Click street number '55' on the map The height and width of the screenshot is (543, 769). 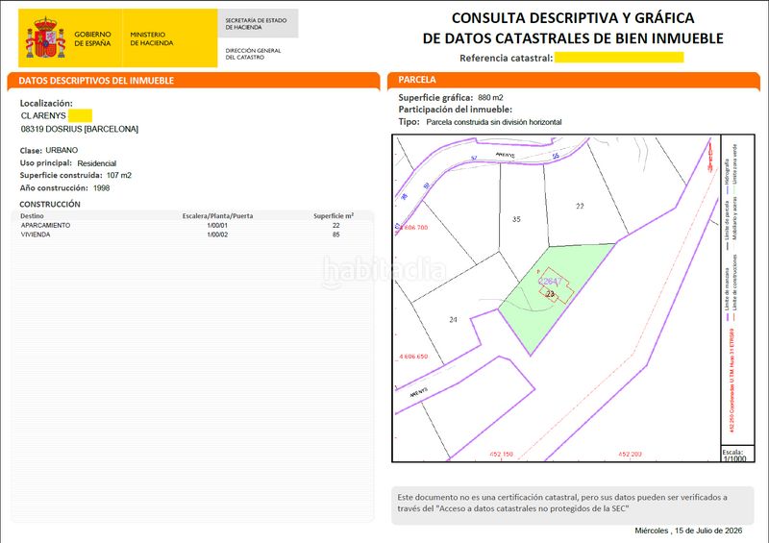[x=556, y=156]
